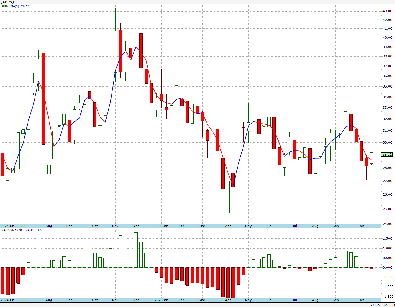This screenshot has width=395, height=307.
Task: Click Jun next to May on the MACD date axis
Action: [x=269, y=300]
